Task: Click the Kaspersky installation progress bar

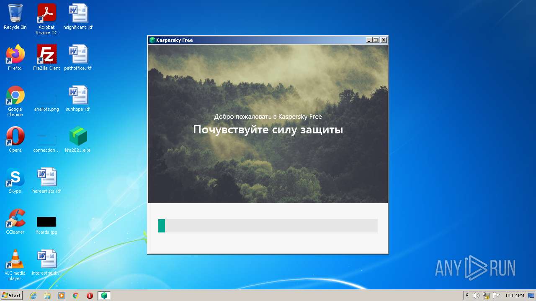Action: pos(268,226)
